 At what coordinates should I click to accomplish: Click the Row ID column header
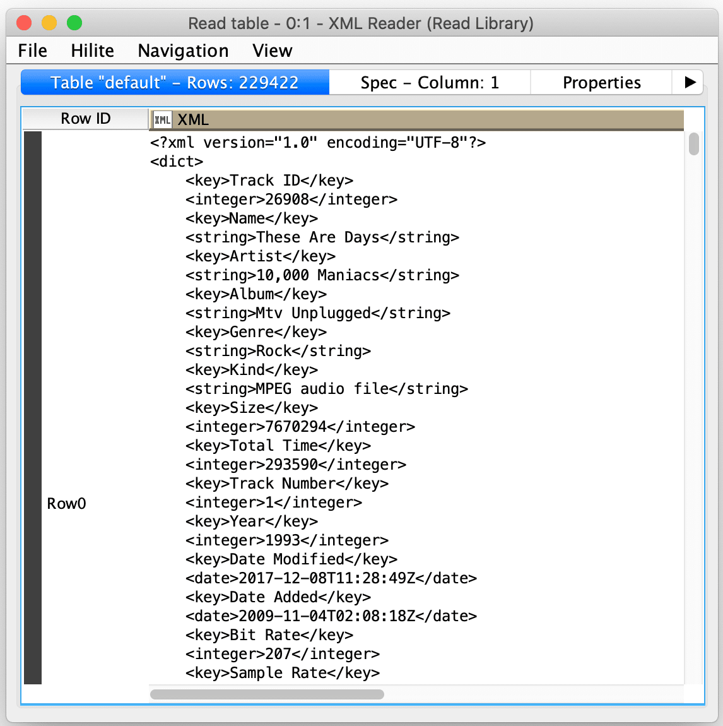(x=85, y=118)
